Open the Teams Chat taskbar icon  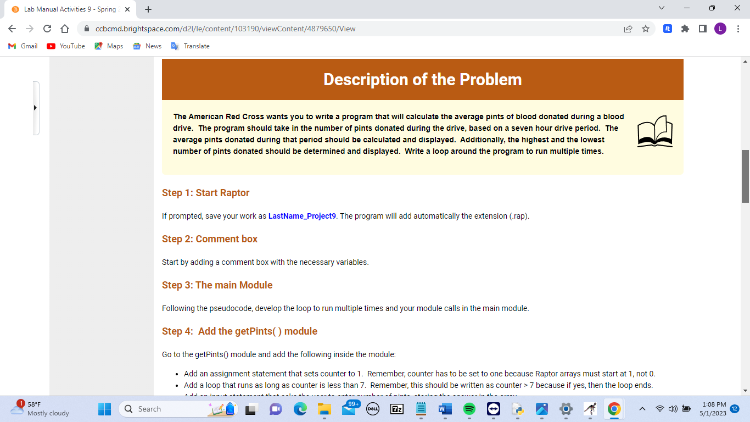[276, 409]
